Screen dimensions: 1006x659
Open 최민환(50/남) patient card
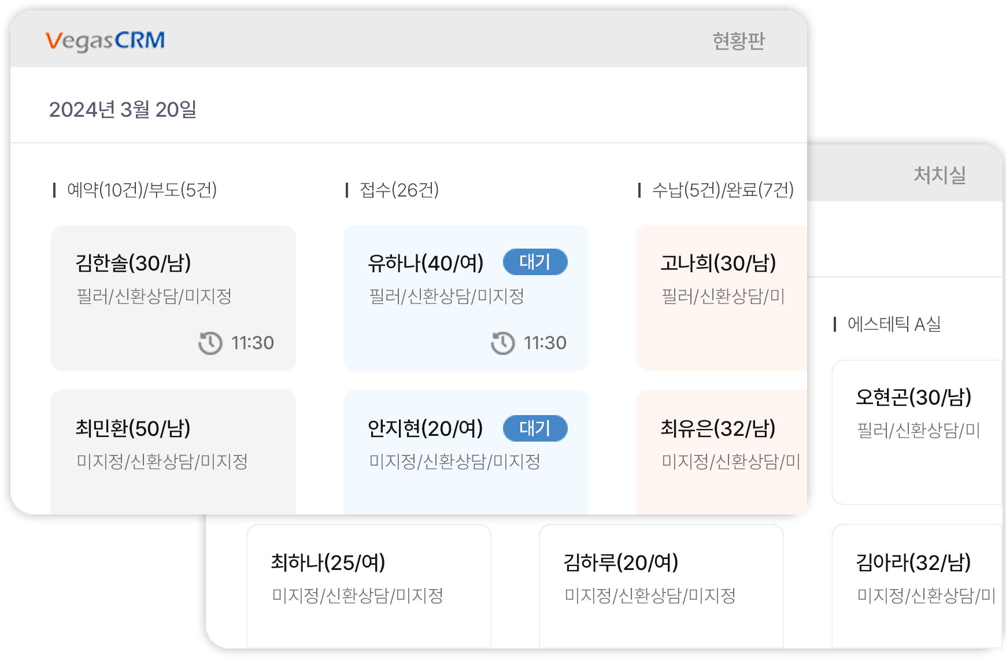173,452
